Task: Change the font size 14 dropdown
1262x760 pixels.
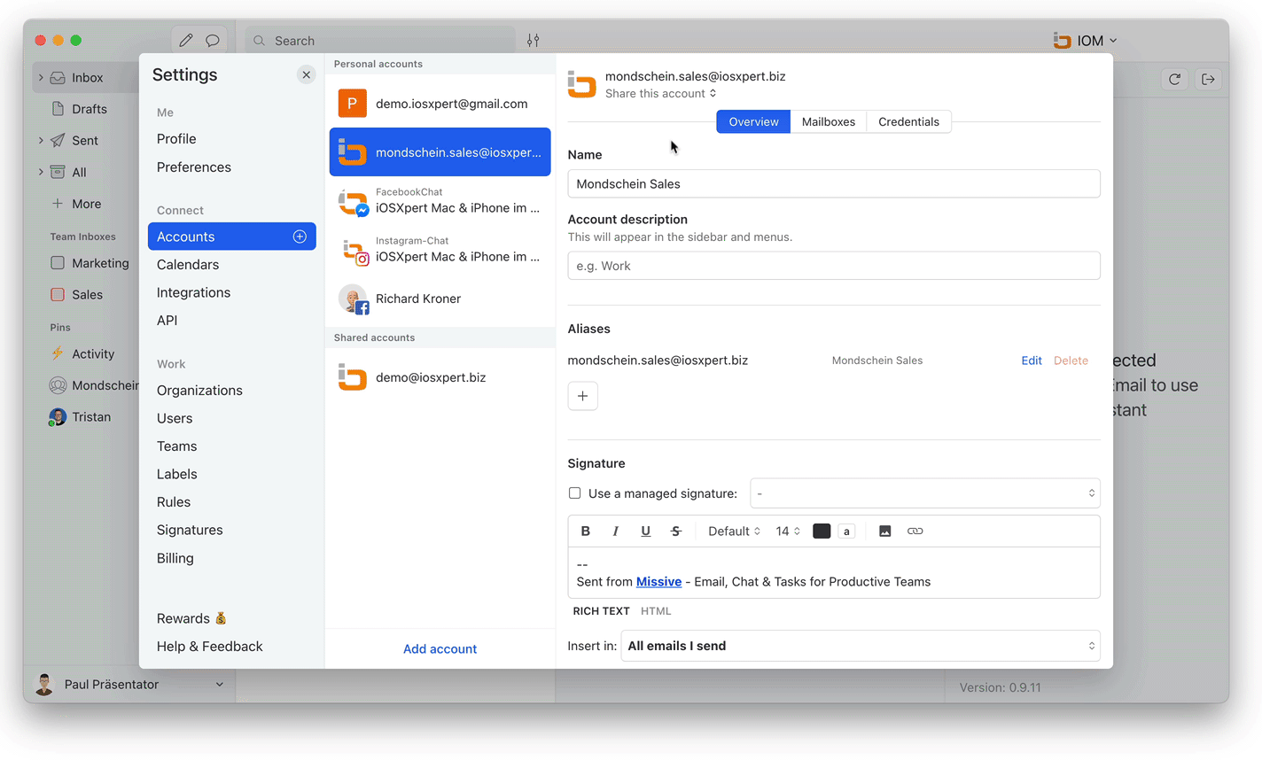Action: (x=788, y=531)
